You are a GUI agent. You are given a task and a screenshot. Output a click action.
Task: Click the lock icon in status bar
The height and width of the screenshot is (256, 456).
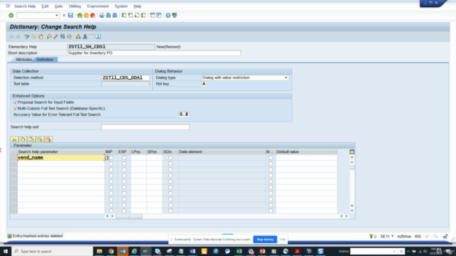point(445,236)
